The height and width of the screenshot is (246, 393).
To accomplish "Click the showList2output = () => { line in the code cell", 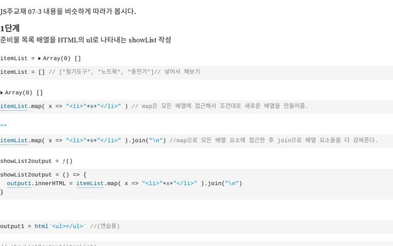I will [43, 175].
